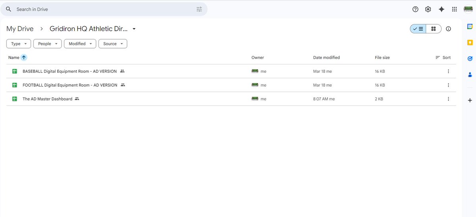Click "Mar 18 me" in the BASEBALL row

[x=322, y=72]
